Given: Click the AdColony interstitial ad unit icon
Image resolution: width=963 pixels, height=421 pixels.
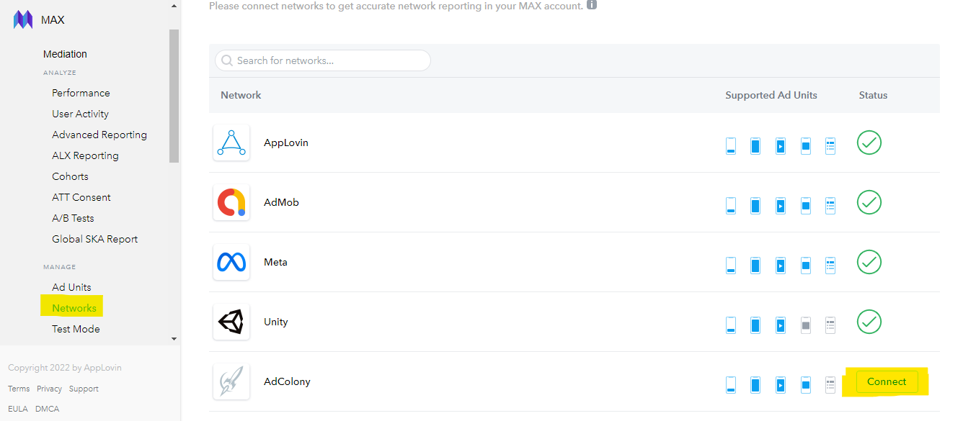Looking at the screenshot, I should (x=755, y=385).
